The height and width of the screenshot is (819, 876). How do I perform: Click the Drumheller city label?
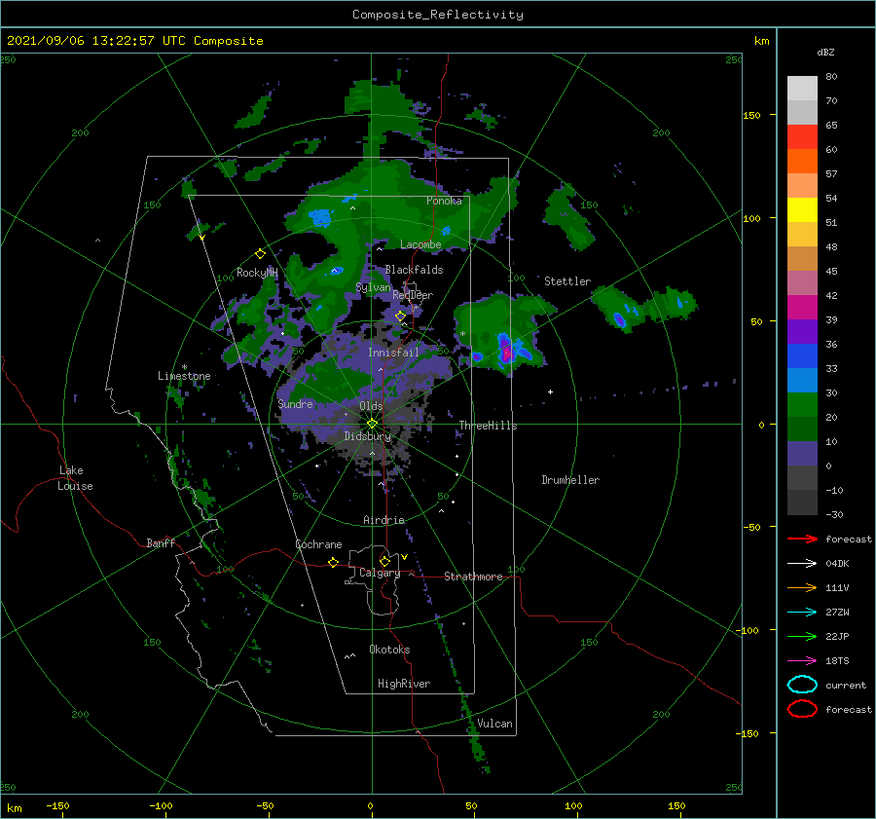(570, 480)
